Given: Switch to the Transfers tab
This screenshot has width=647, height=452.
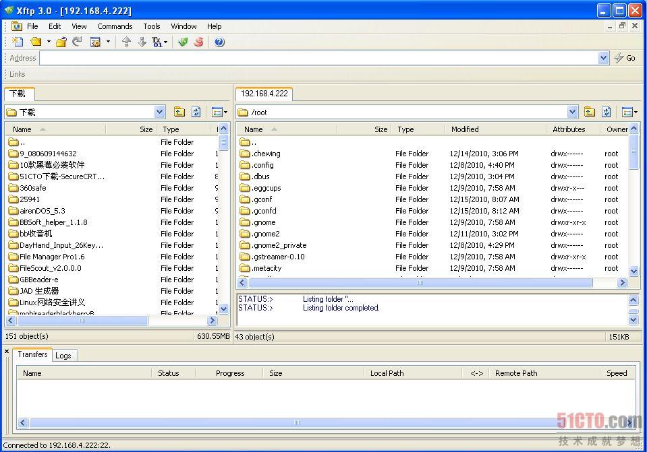Looking at the screenshot, I should (32, 354).
